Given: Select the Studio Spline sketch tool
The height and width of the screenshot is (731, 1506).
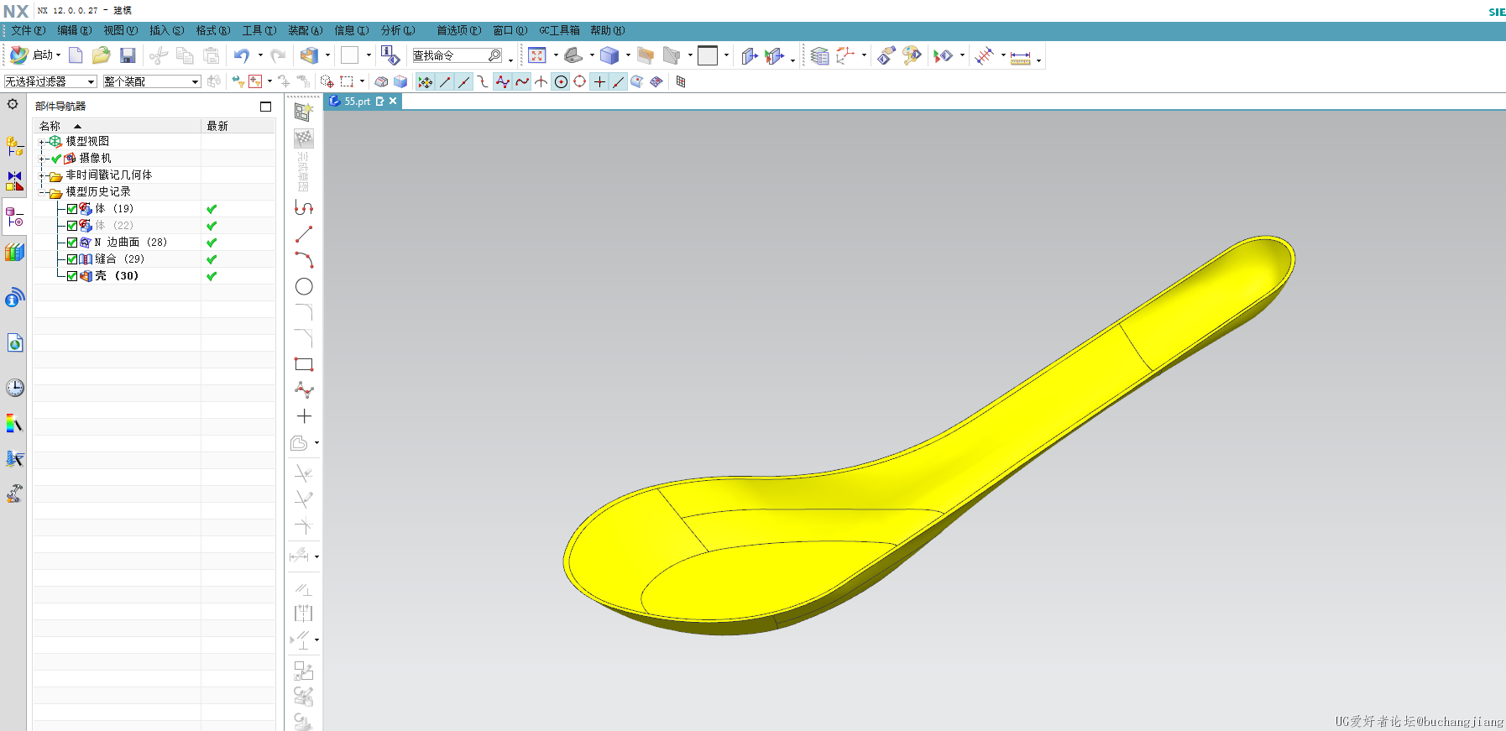Looking at the screenshot, I should (304, 390).
